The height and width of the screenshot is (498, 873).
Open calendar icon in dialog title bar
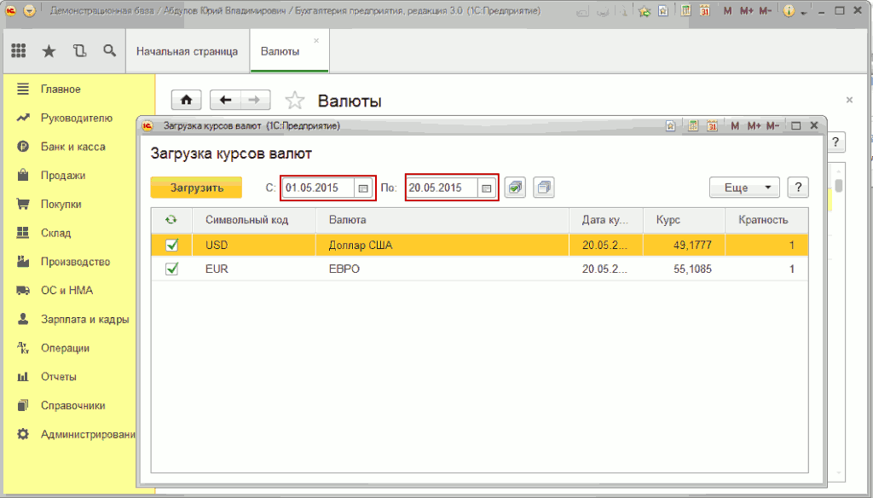tap(712, 126)
